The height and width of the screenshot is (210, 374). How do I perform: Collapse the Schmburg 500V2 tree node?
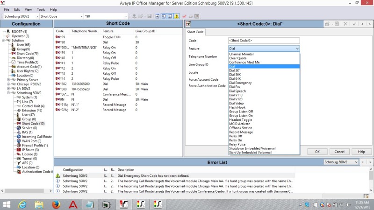tap(8, 93)
